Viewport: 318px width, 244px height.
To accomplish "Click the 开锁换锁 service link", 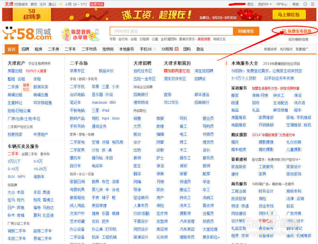I will [266, 125].
